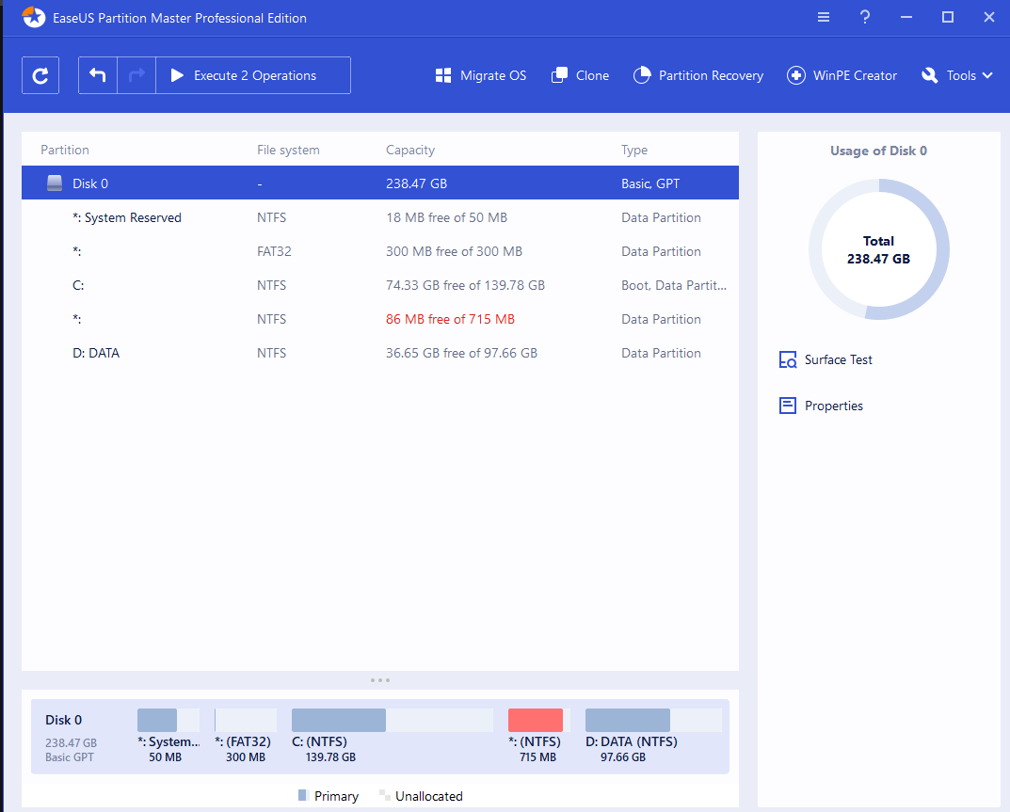Select the Disk 0 row
This screenshot has height=812, width=1010.
380,183
